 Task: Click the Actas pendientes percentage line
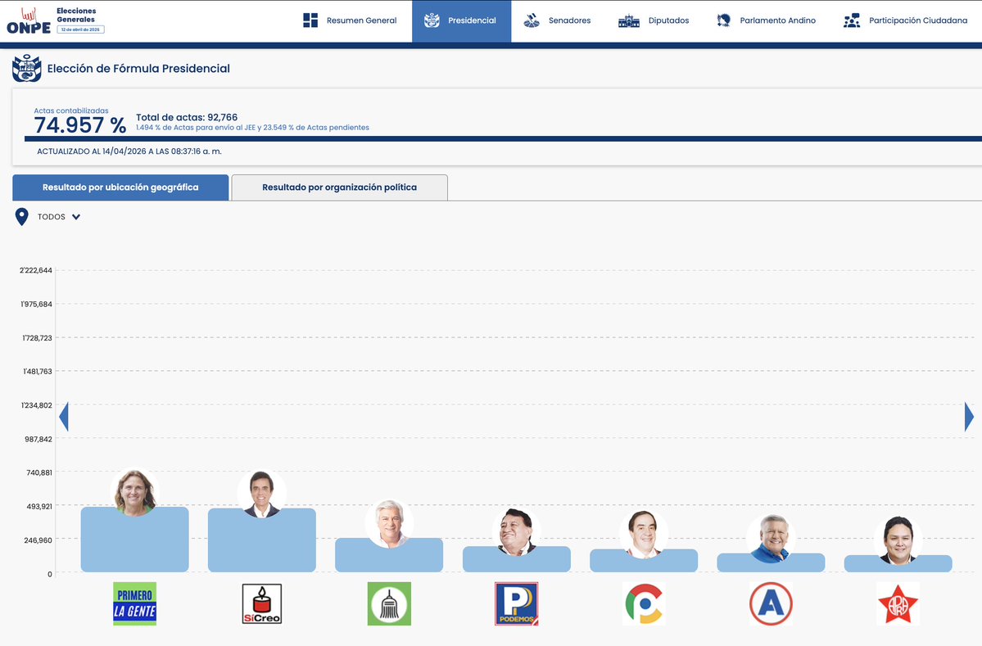[x=252, y=128]
